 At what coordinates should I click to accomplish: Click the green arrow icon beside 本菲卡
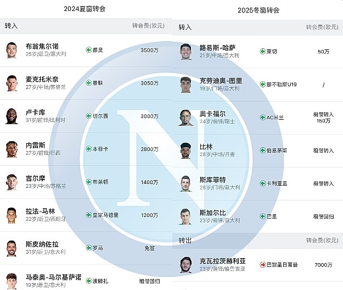(88, 149)
